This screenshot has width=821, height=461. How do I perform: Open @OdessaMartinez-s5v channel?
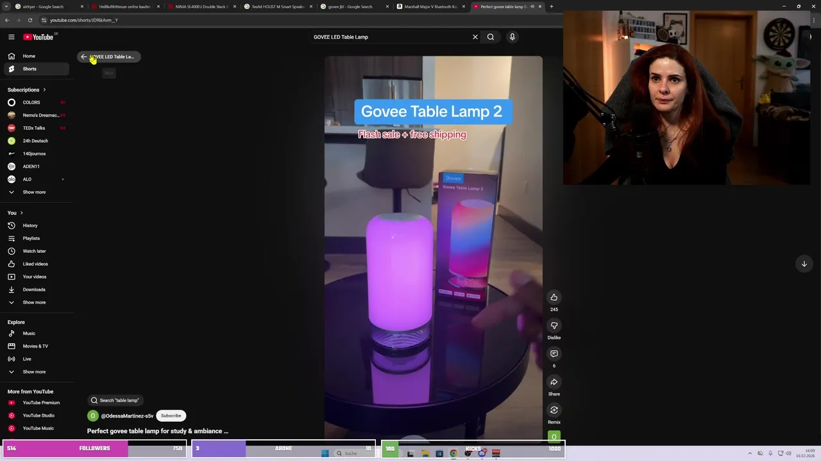(127, 416)
